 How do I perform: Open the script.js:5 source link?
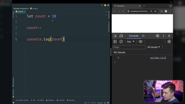[158, 58]
